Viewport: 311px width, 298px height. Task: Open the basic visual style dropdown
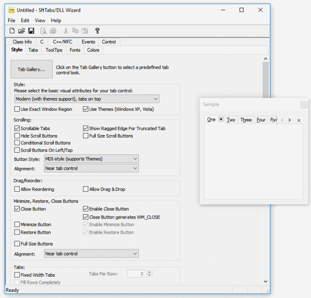[87, 99]
